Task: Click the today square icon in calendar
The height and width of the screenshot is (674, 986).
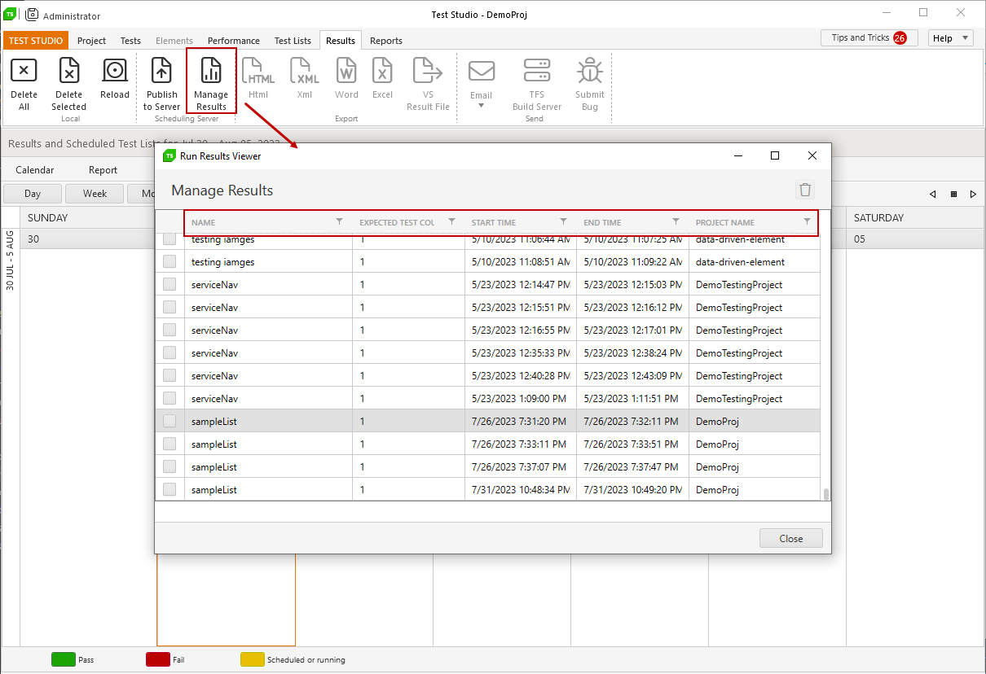Action: click(x=953, y=194)
